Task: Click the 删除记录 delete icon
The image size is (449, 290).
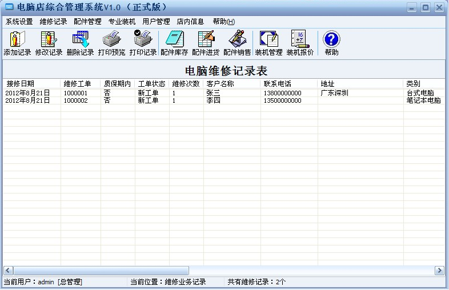Action: coord(80,43)
